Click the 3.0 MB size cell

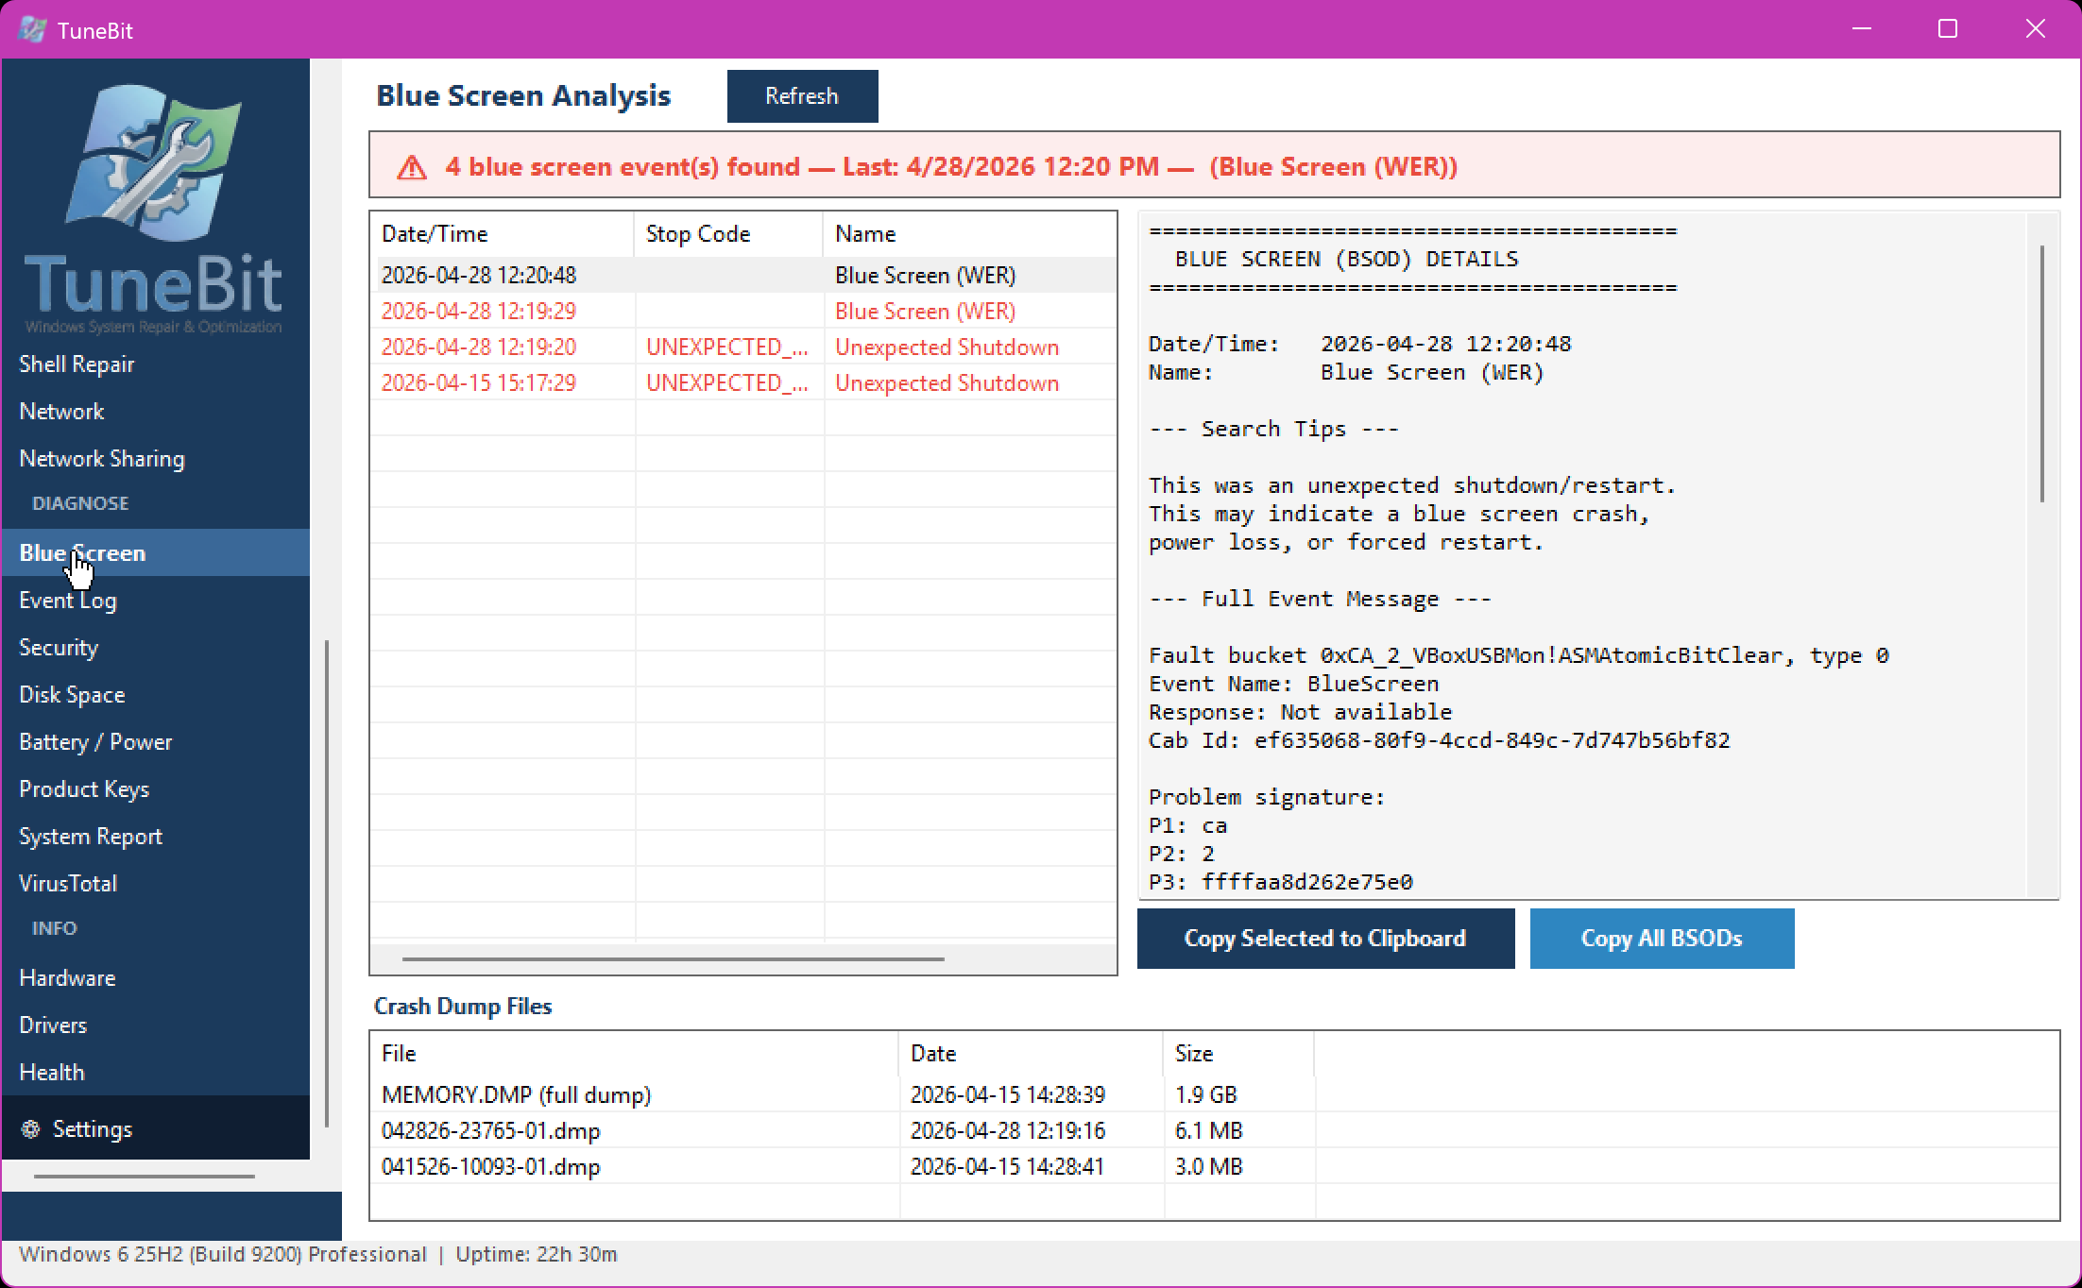click(1208, 1166)
